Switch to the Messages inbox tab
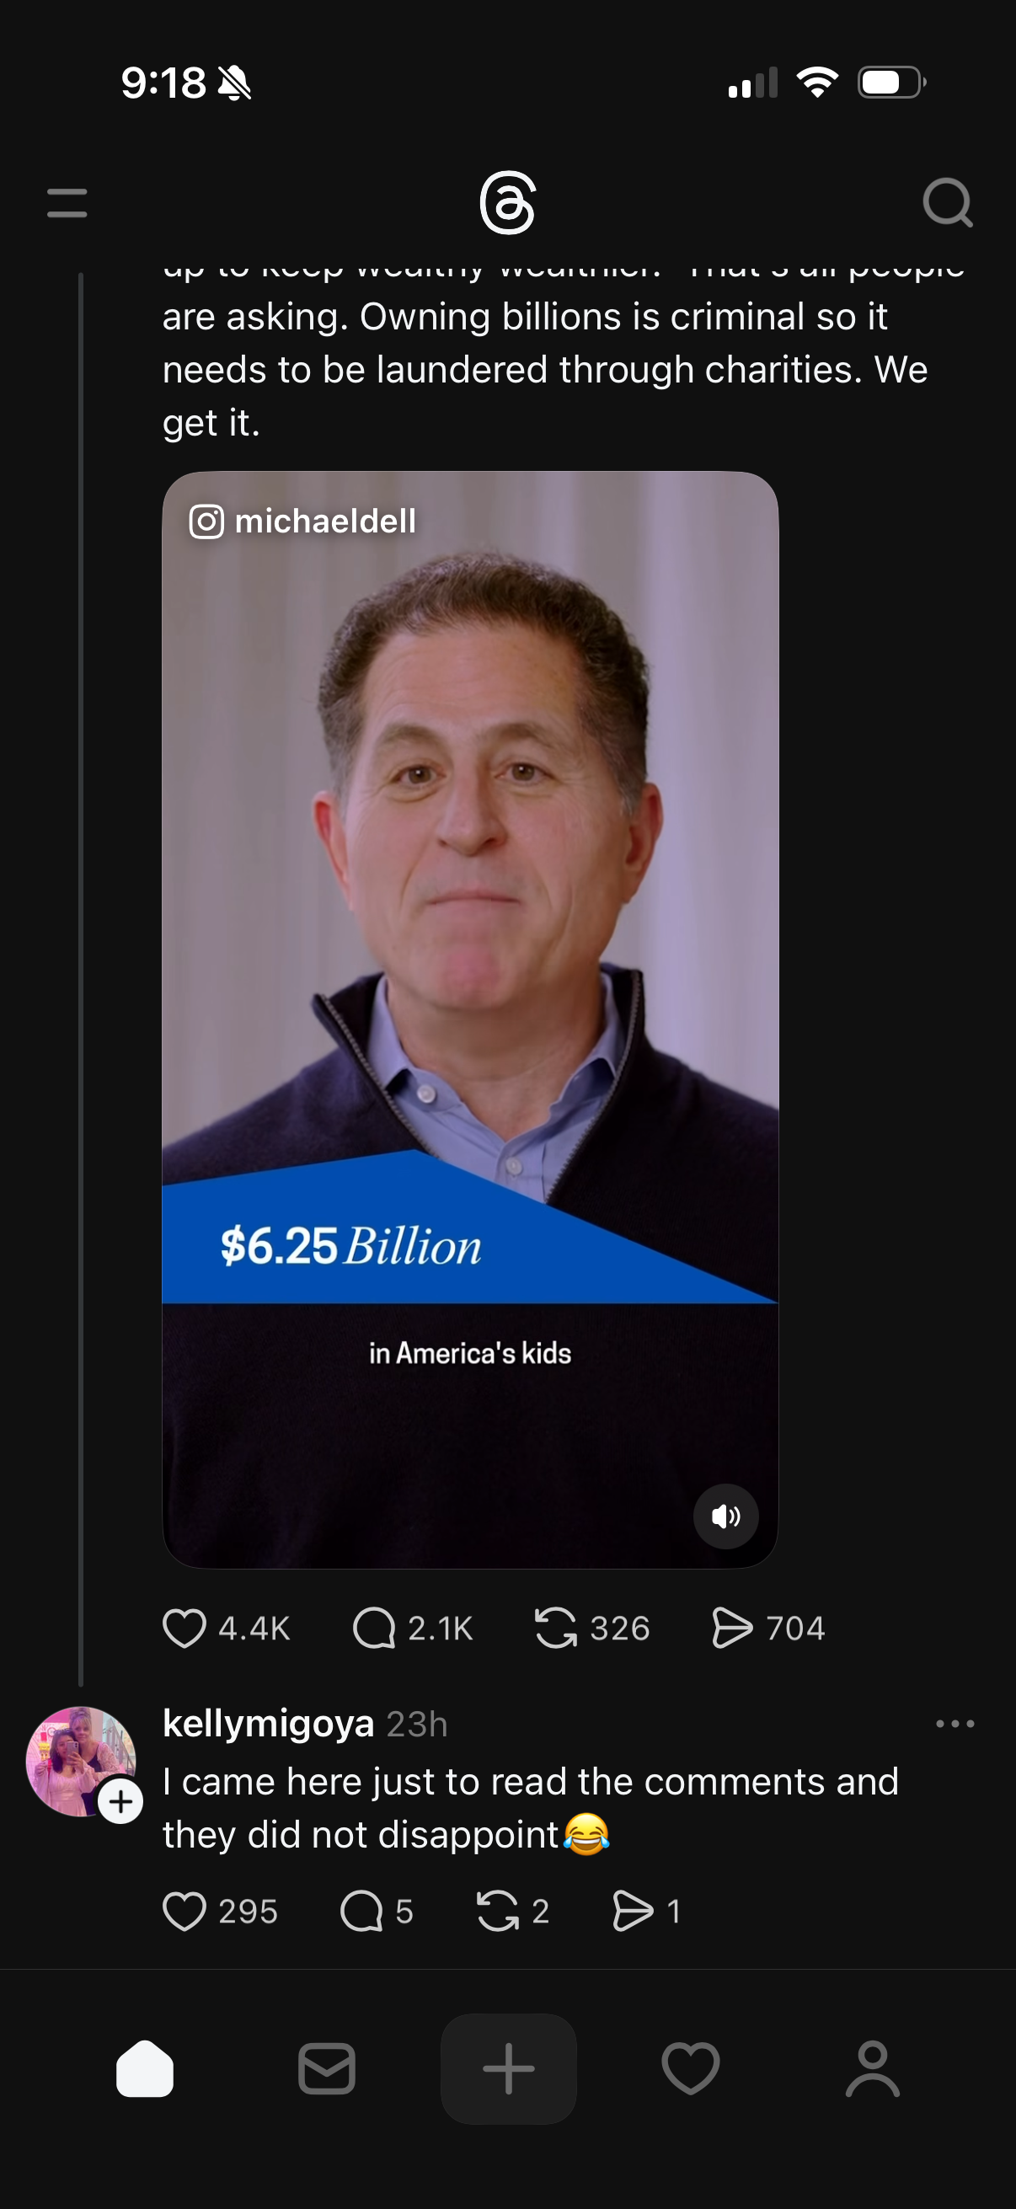The image size is (1016, 2209). coord(327,2068)
